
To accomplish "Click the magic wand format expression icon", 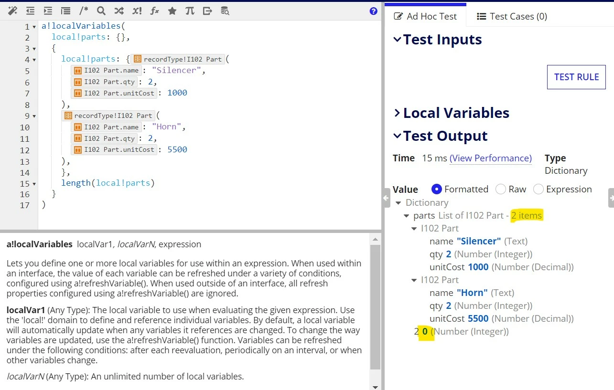I will coord(13,11).
